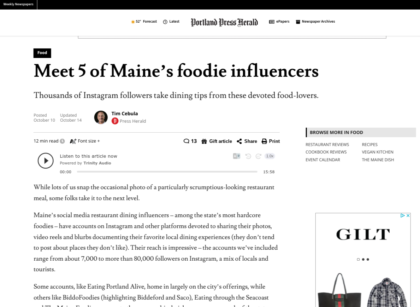The height and width of the screenshot is (307, 420).
Task: Play the article audio
Action: click(x=46, y=161)
